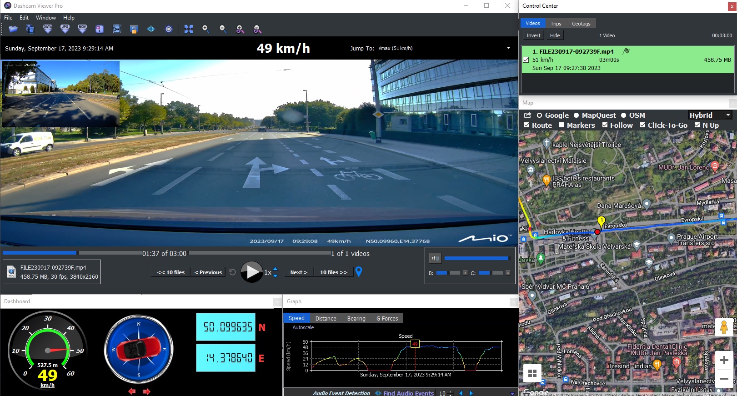Click the Next > button

pos(299,272)
